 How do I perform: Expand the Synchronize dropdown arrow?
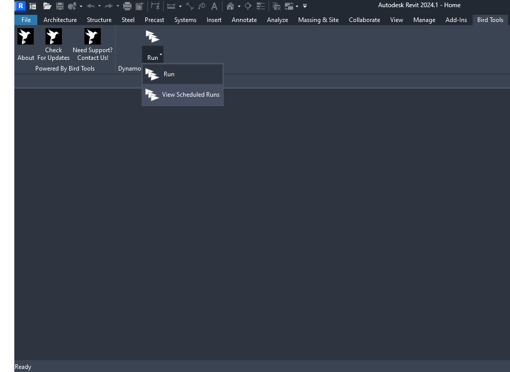(x=81, y=6)
